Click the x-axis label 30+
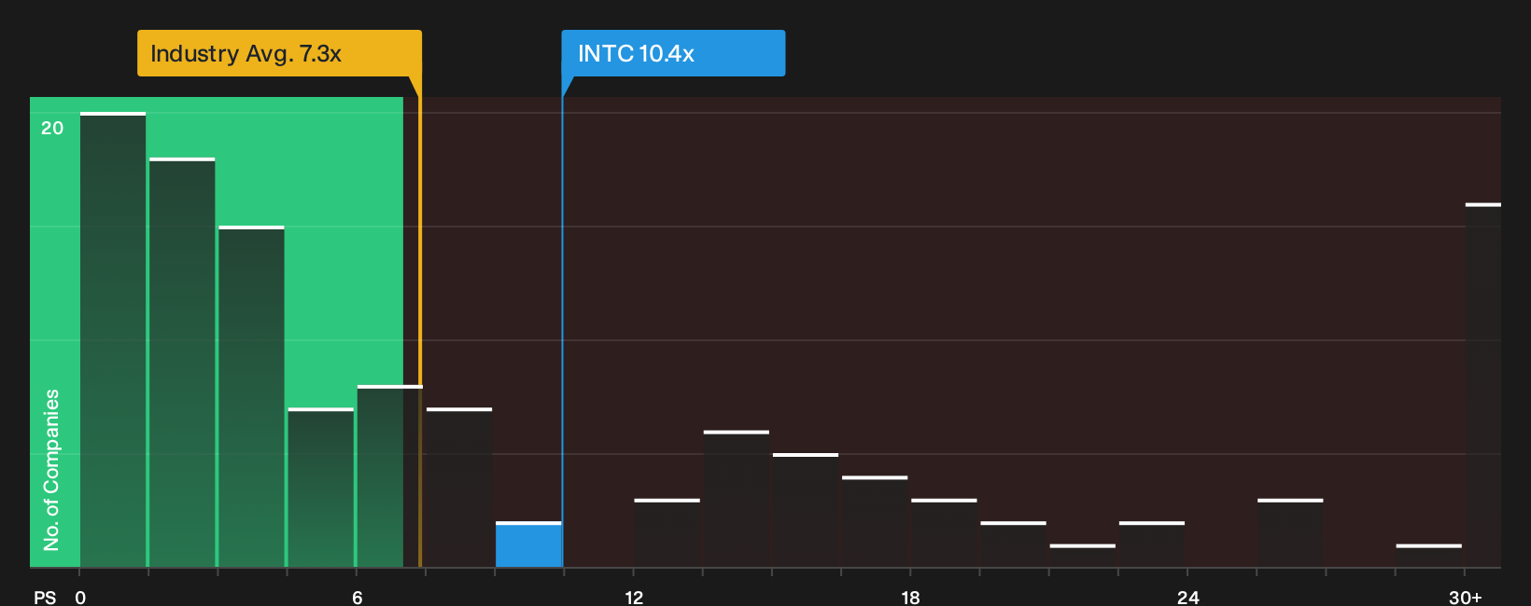This screenshot has width=1531, height=606. click(x=1465, y=598)
